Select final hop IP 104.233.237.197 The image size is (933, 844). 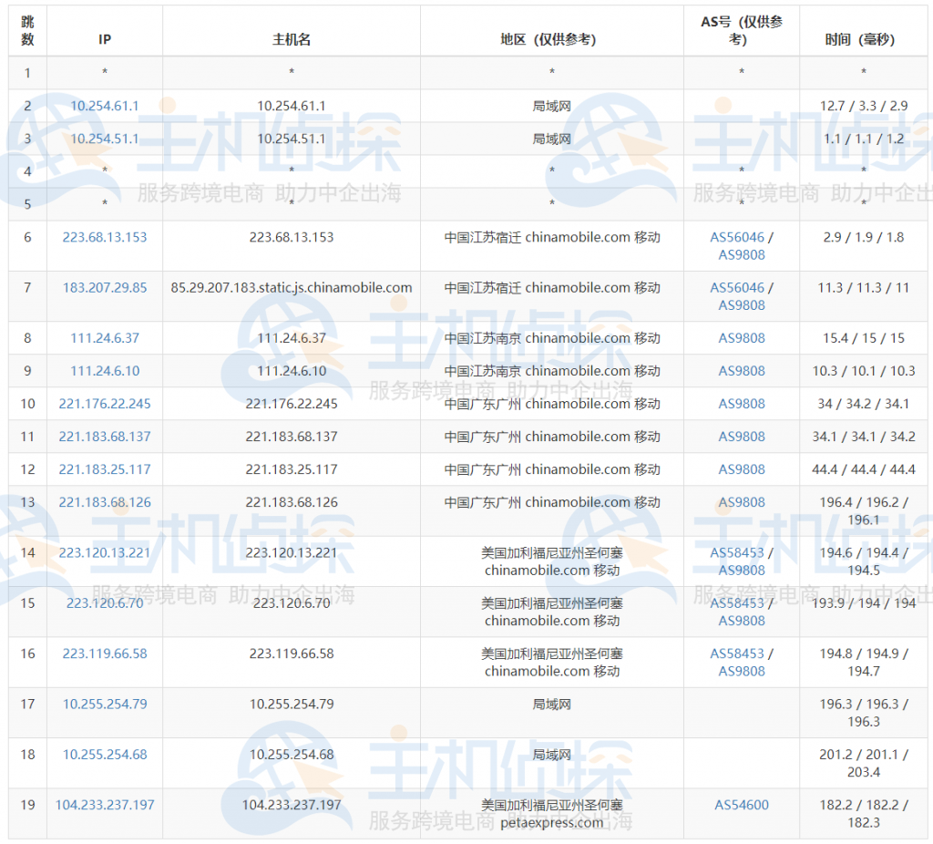[104, 805]
